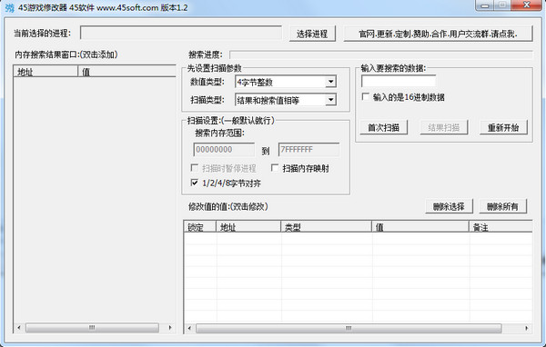Click the start address field 00000000
546x347 pixels.
(x=224, y=150)
